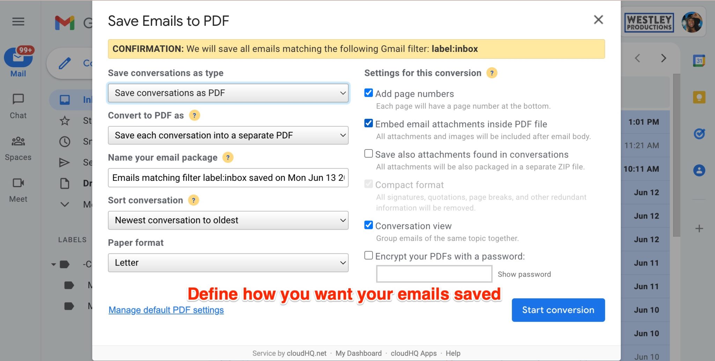Uncheck Add page numbers
The width and height of the screenshot is (715, 361).
[x=368, y=93]
